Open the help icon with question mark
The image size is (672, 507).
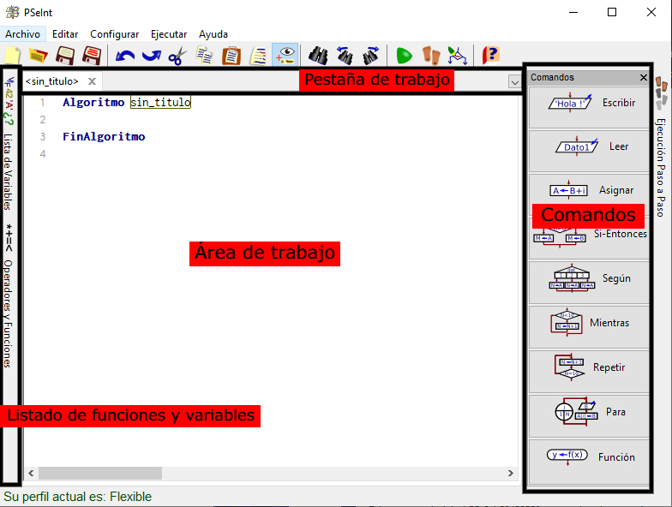[490, 57]
